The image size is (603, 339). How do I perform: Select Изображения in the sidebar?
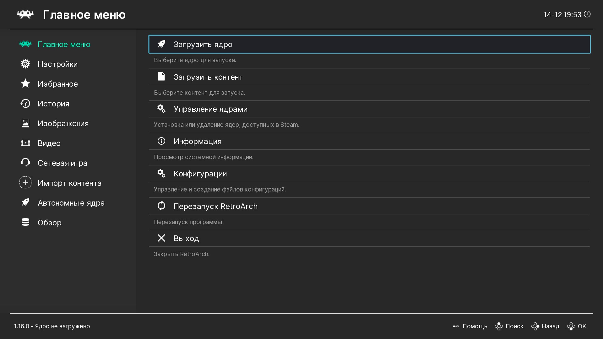pyautogui.click(x=63, y=123)
